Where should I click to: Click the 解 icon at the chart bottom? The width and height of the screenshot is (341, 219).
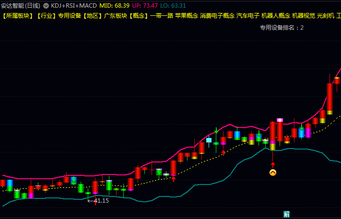pyautogui.click(x=286, y=214)
